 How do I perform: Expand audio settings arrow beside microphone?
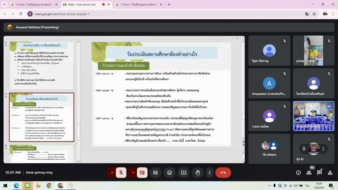coord(112,173)
